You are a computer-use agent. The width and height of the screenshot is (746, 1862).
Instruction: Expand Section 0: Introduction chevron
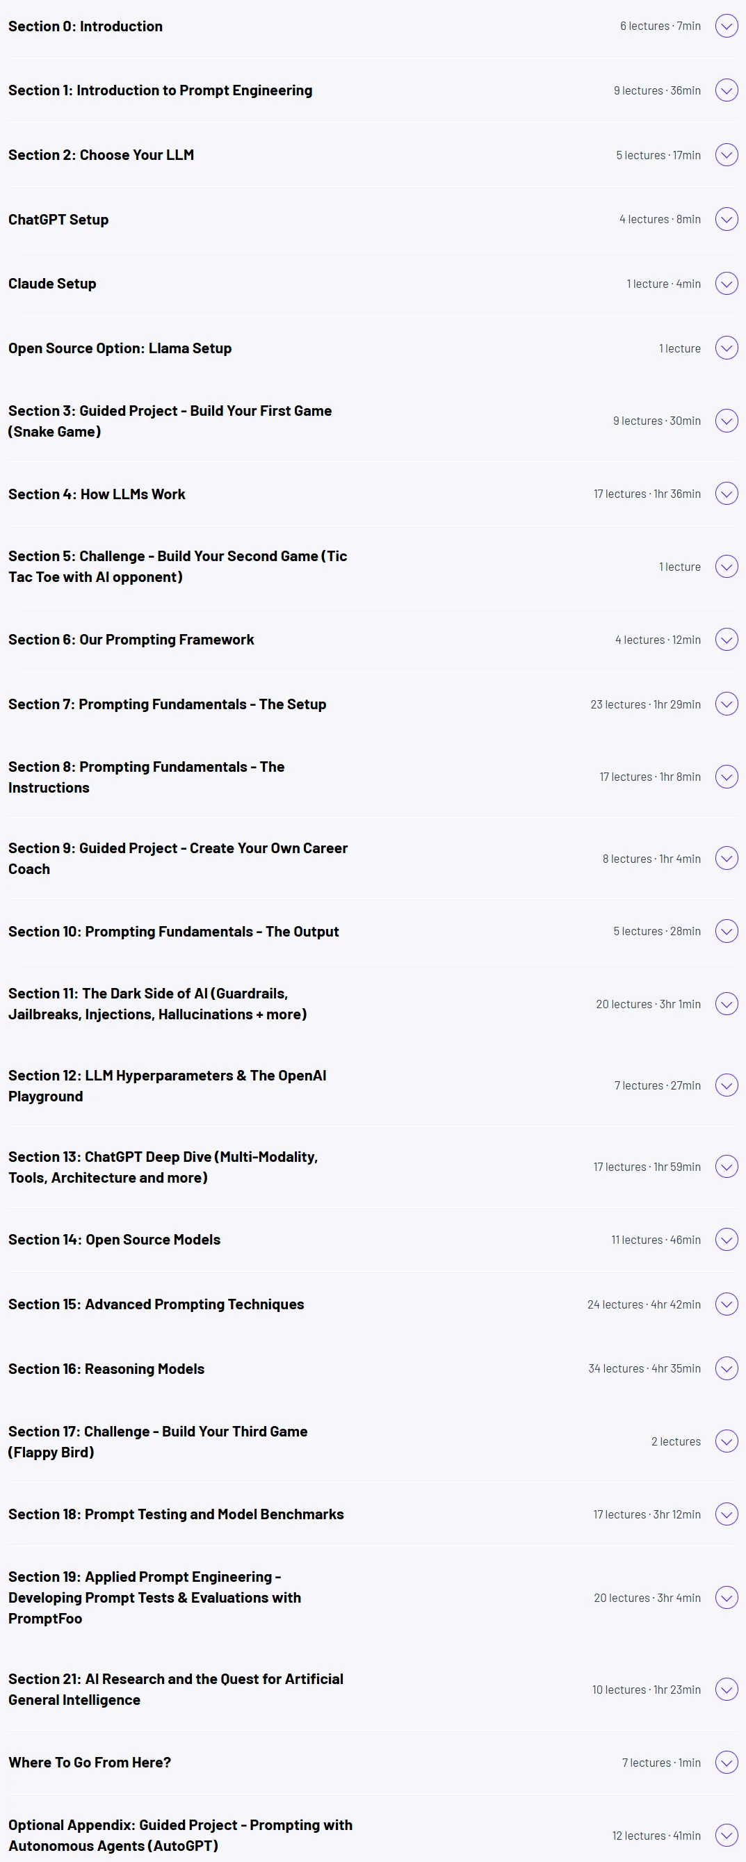(x=727, y=26)
